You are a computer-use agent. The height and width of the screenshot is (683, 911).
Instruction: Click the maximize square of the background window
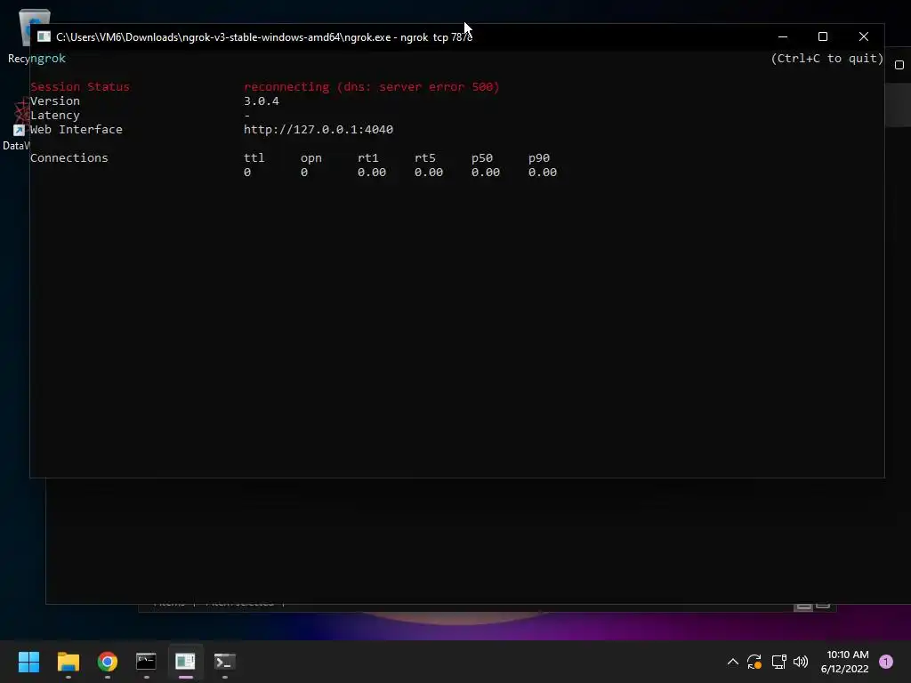[x=899, y=65]
